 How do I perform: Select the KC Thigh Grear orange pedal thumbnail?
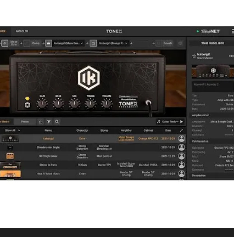[10, 156]
